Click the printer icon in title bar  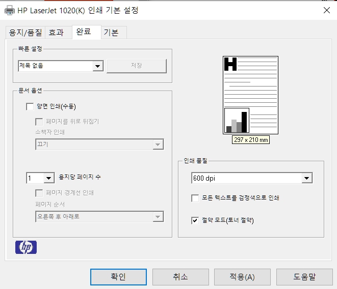(10, 10)
